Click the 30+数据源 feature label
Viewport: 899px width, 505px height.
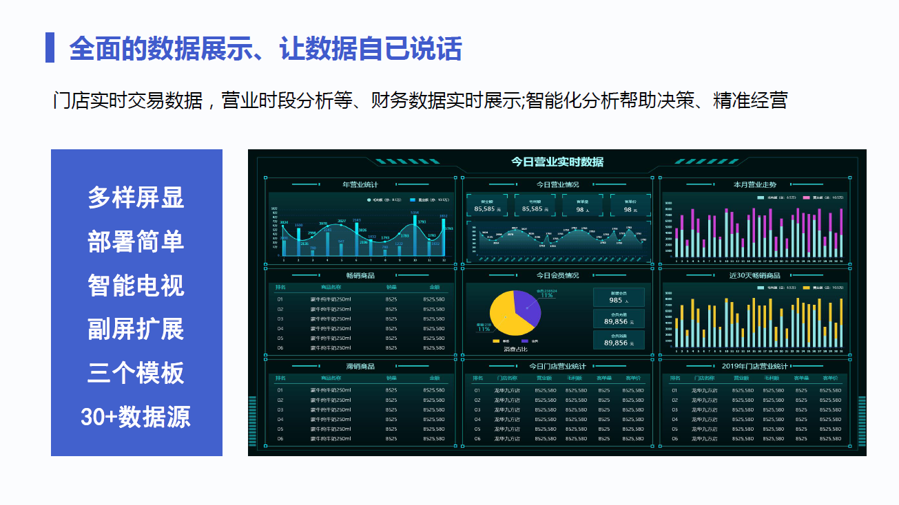136,417
